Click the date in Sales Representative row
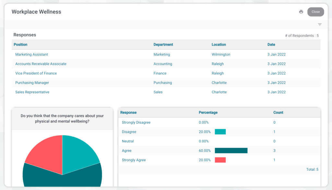This screenshot has height=190, width=332. pyautogui.click(x=277, y=92)
